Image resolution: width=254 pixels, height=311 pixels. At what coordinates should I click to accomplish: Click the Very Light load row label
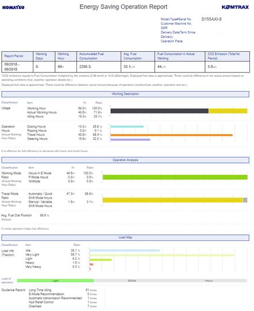coord(32,255)
